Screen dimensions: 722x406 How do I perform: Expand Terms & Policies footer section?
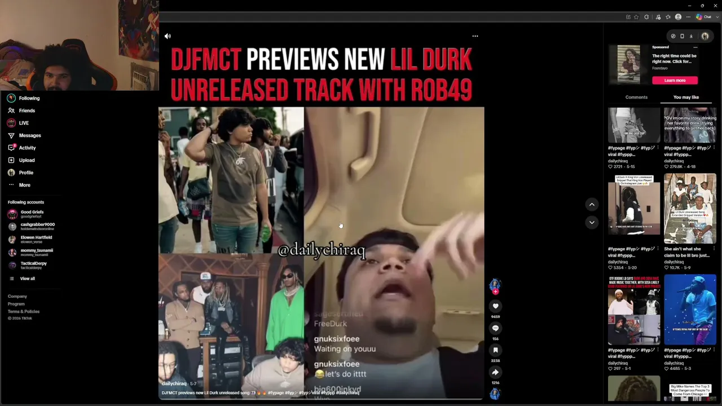pyautogui.click(x=24, y=311)
